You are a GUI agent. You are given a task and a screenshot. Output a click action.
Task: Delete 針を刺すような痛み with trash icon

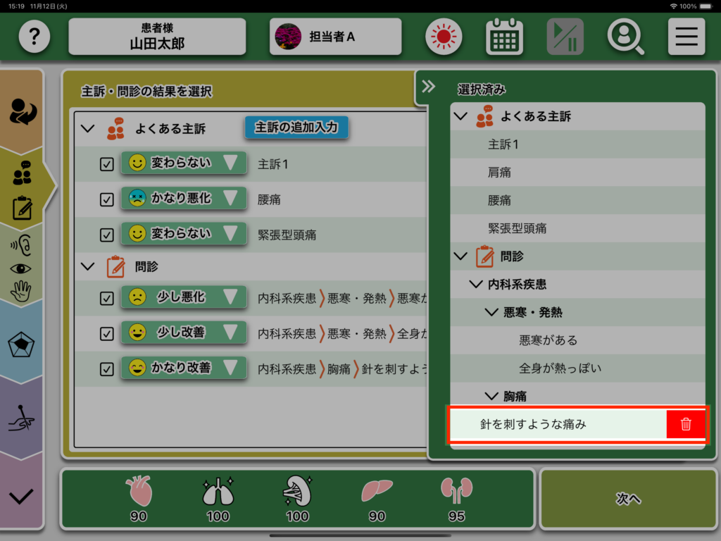[x=686, y=424]
